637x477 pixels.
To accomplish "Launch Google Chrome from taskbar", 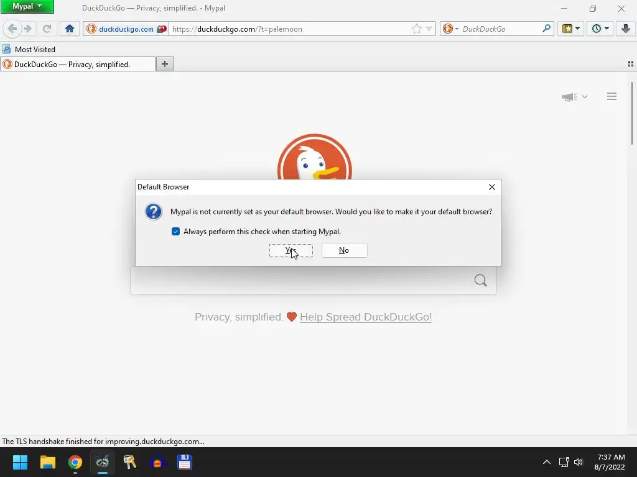I will click(x=75, y=462).
